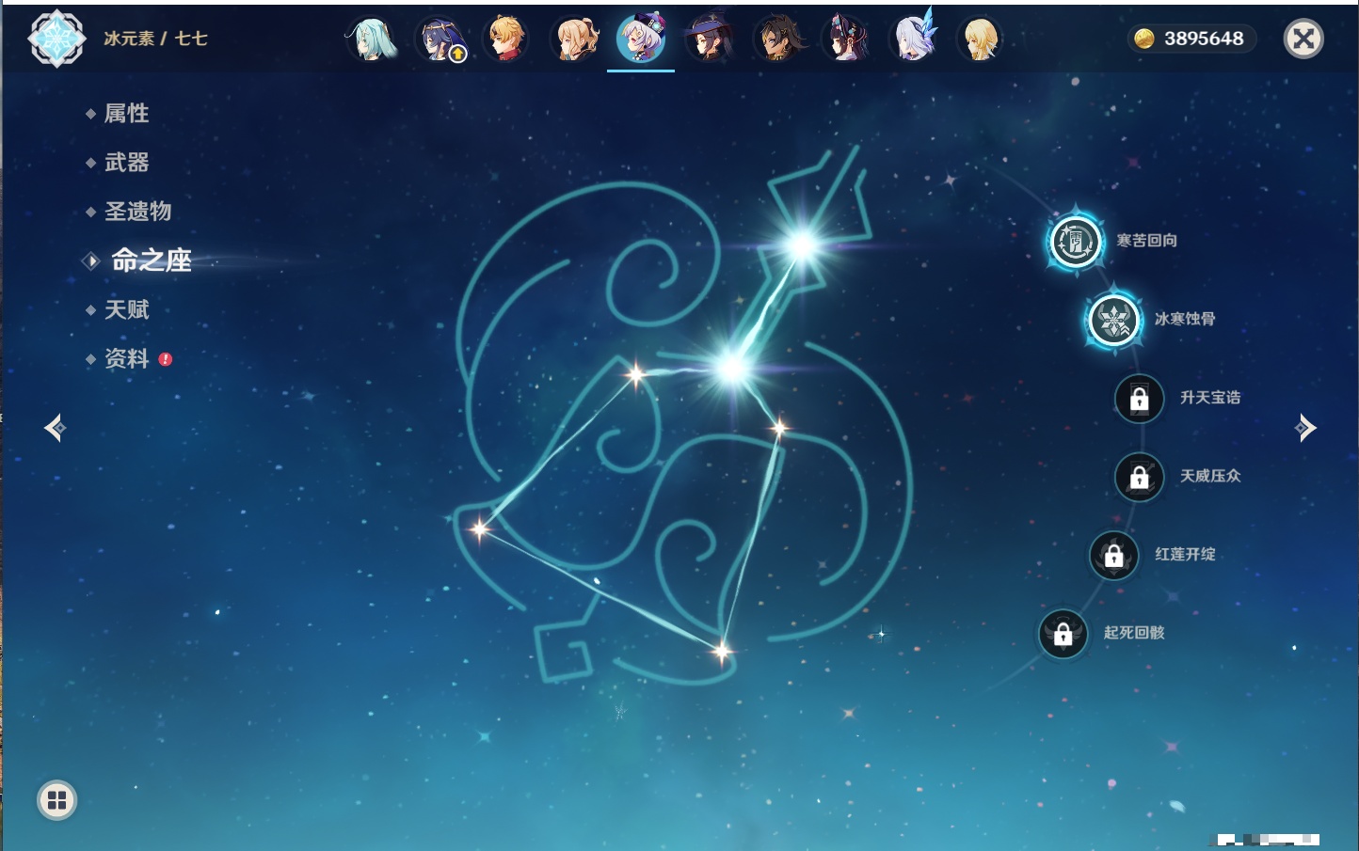
Task: Click the Mora coin icon
Action: (1143, 39)
